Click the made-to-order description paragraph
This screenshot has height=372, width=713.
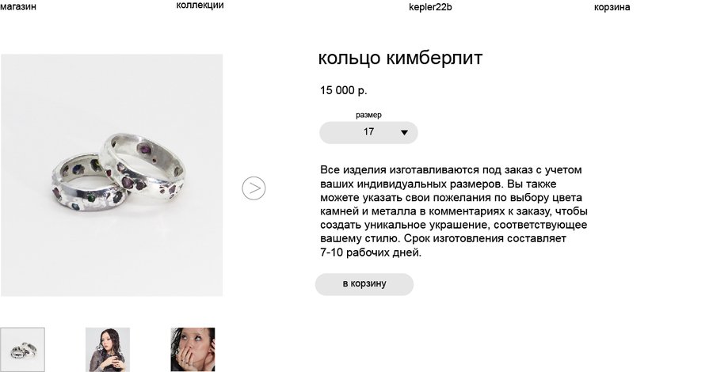pos(454,211)
